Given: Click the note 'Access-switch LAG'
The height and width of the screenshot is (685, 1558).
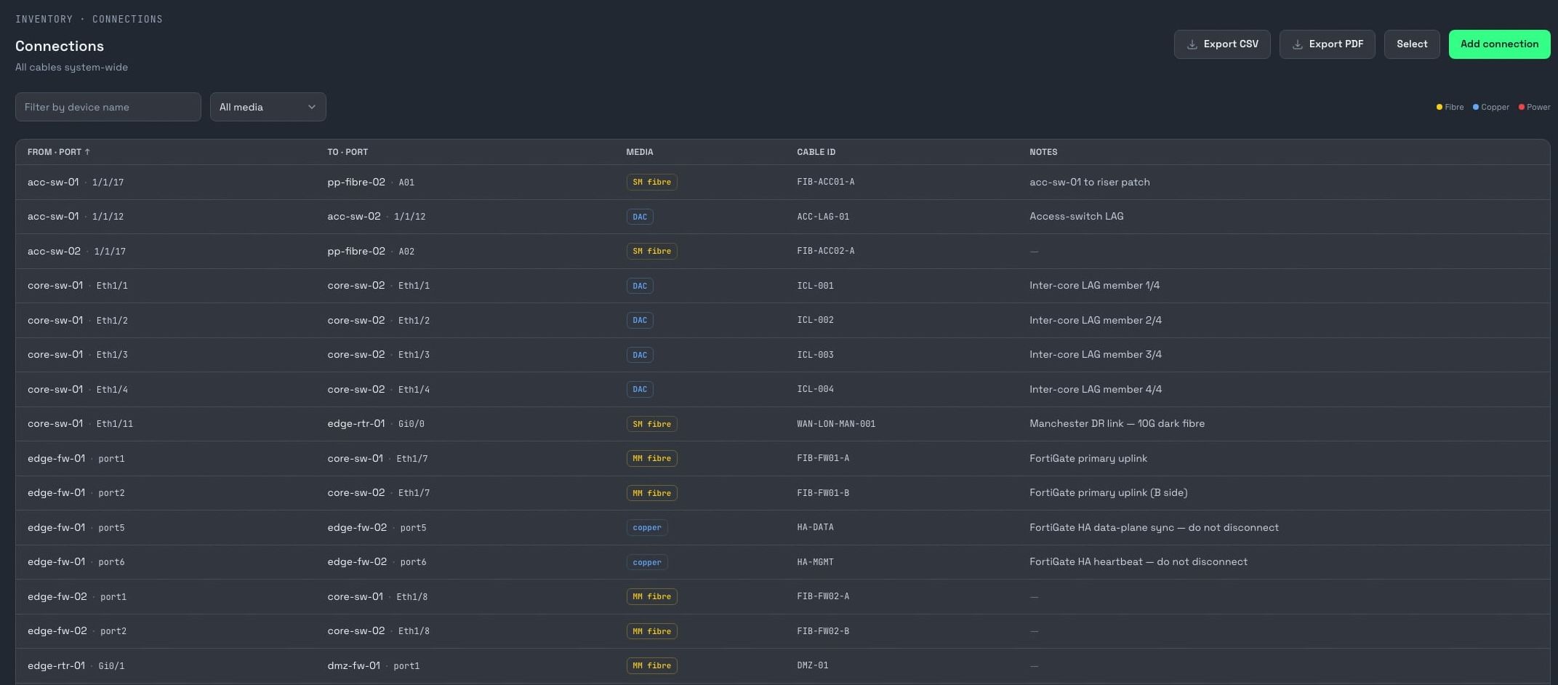Looking at the screenshot, I should (x=1077, y=216).
